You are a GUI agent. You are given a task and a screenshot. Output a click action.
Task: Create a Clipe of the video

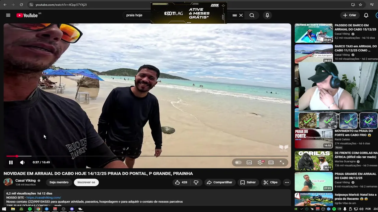pyautogui.click(x=271, y=183)
